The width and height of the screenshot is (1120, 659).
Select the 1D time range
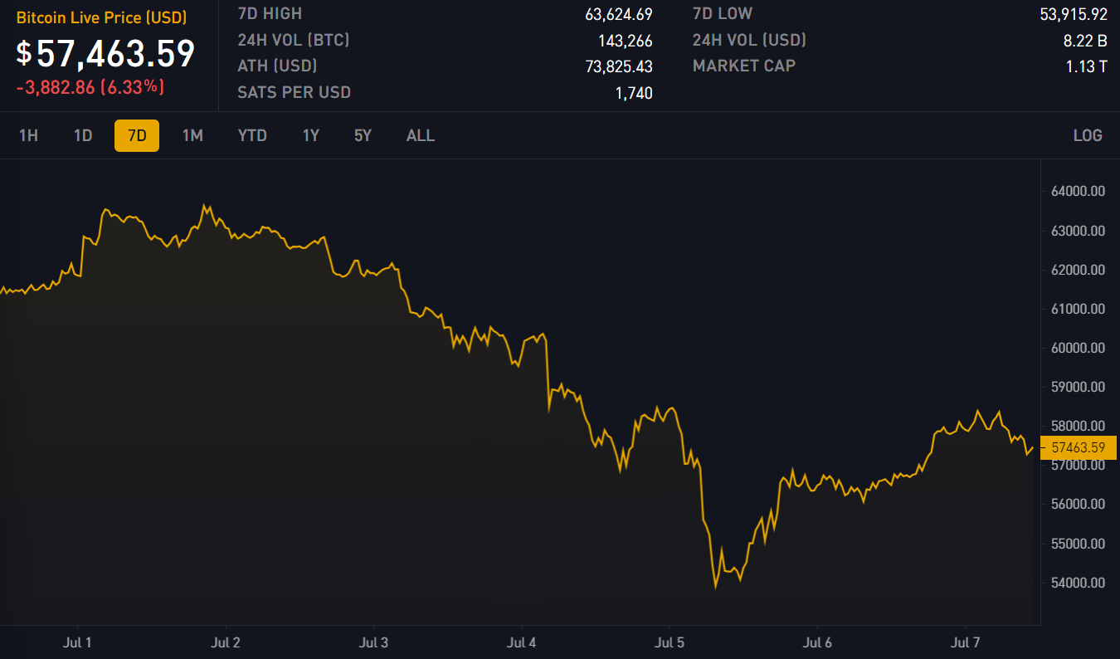click(83, 135)
